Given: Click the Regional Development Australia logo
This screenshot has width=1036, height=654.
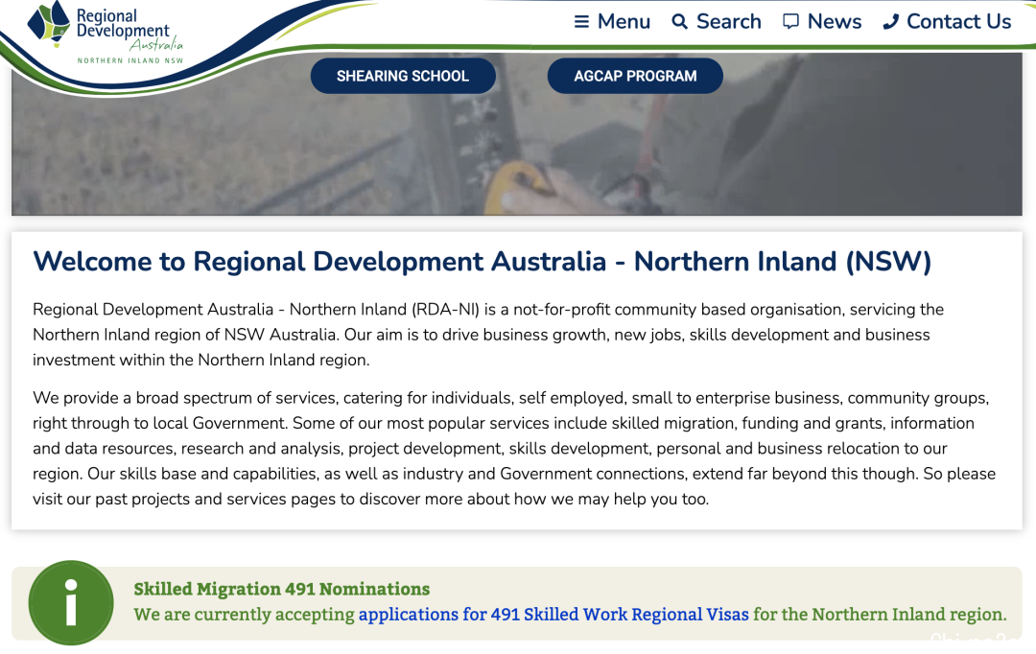Looking at the screenshot, I should (x=106, y=33).
